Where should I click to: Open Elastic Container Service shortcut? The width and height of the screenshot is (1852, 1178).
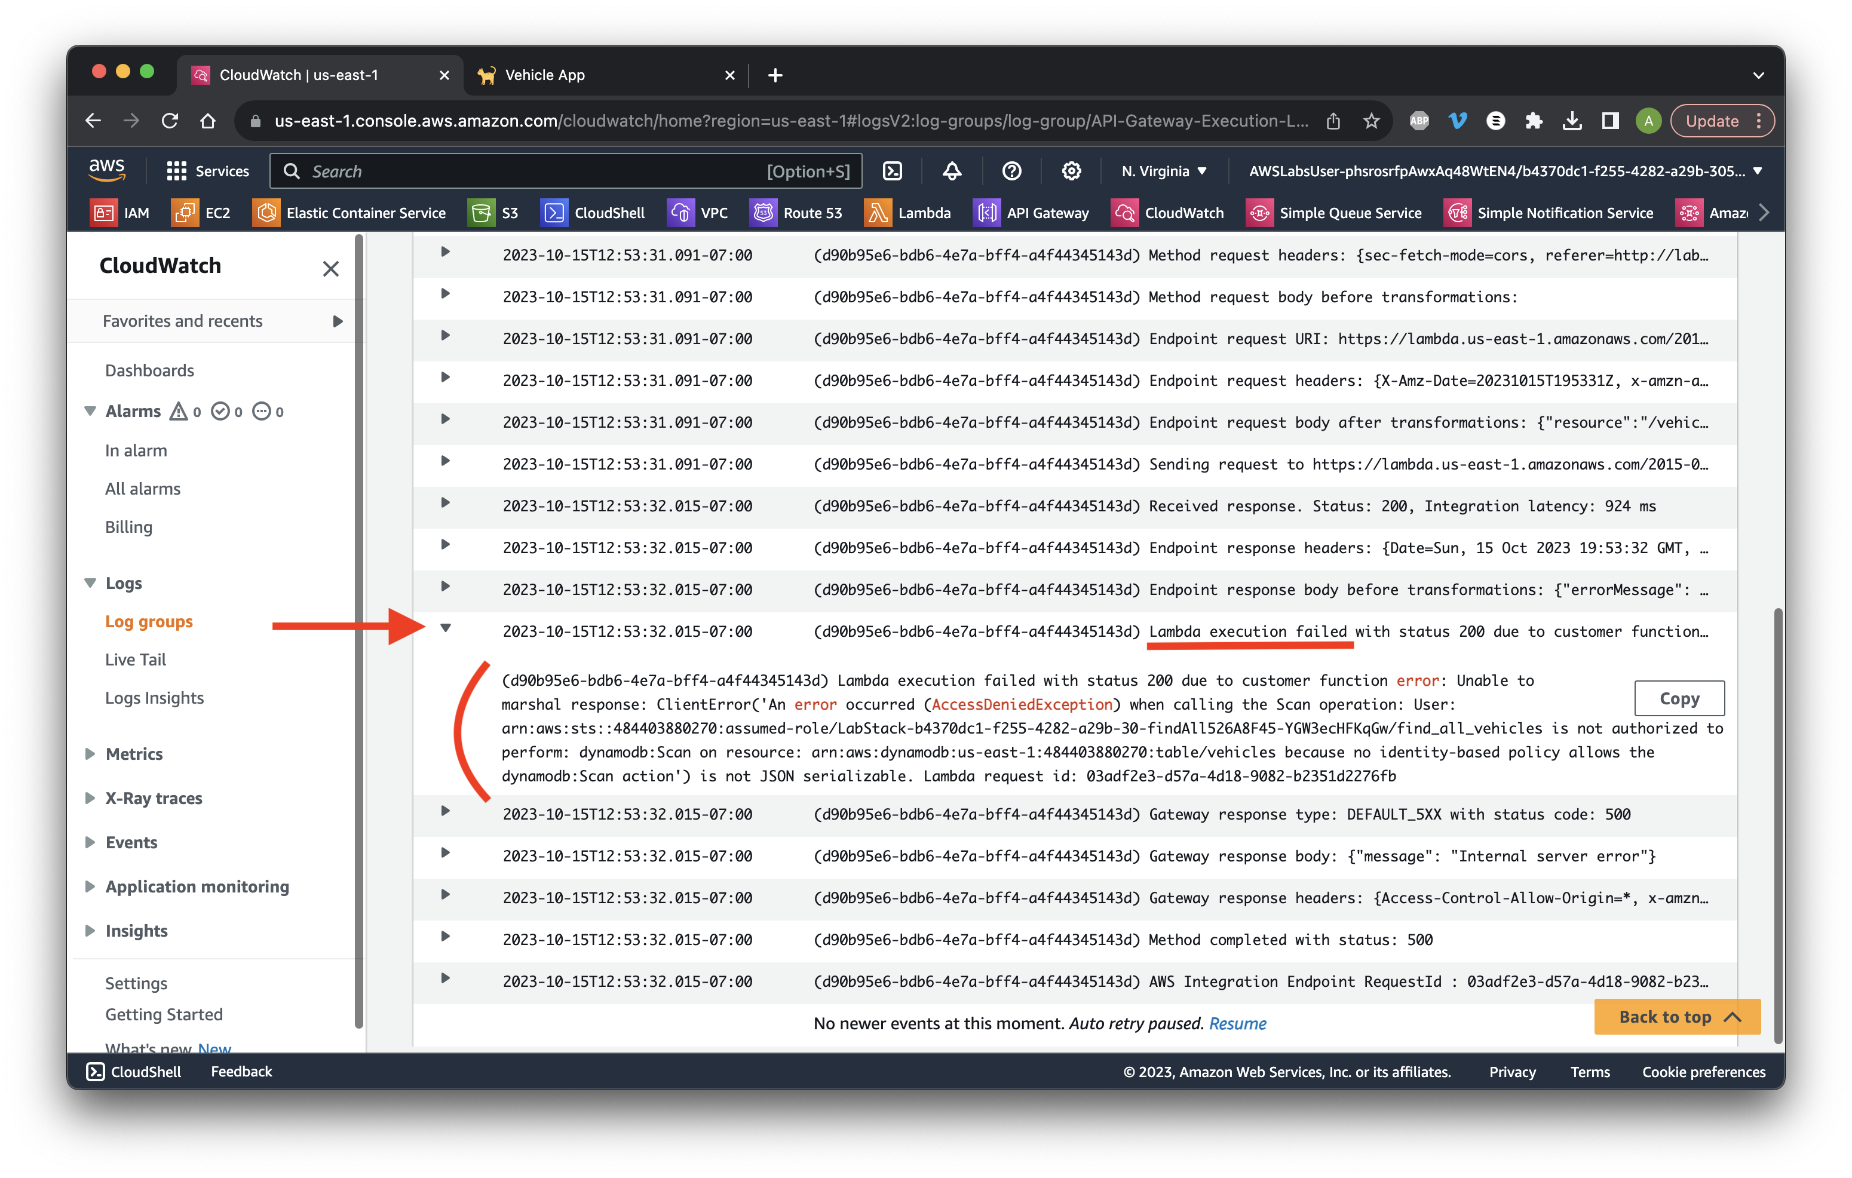(349, 213)
